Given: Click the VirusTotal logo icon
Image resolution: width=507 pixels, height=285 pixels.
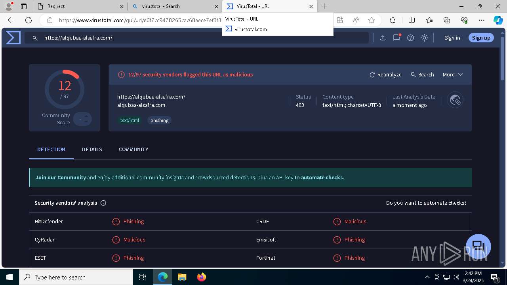Looking at the screenshot, I should pyautogui.click(x=13, y=38).
